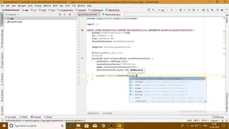Open the Build menu
229x129 pixels.
pyautogui.click(x=55, y=6)
